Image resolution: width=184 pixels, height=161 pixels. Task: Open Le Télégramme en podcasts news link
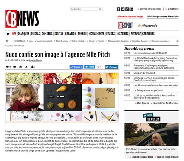[148, 90]
